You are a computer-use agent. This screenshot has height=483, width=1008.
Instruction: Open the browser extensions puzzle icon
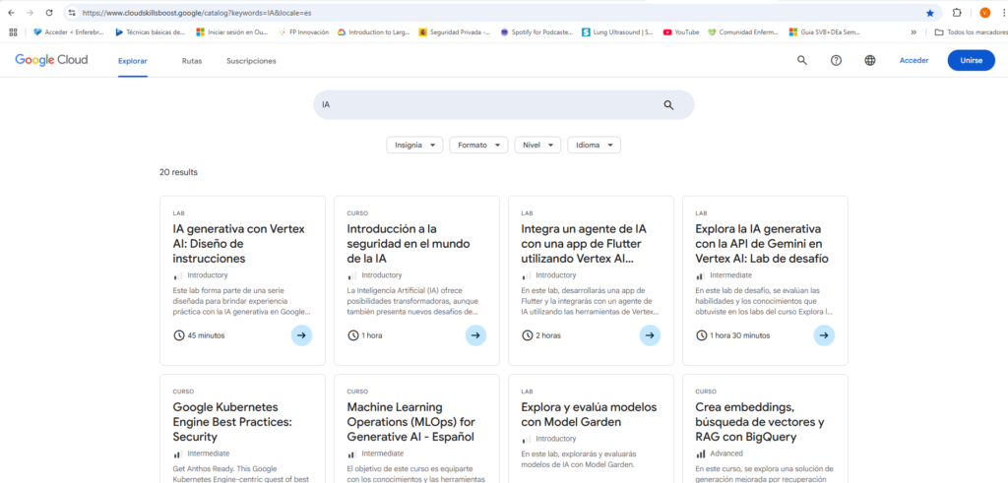pos(957,13)
